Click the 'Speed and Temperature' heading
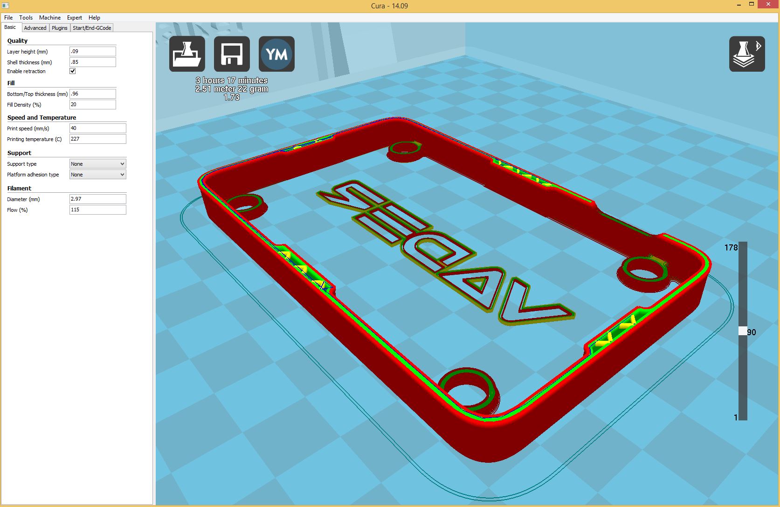 pyautogui.click(x=41, y=118)
